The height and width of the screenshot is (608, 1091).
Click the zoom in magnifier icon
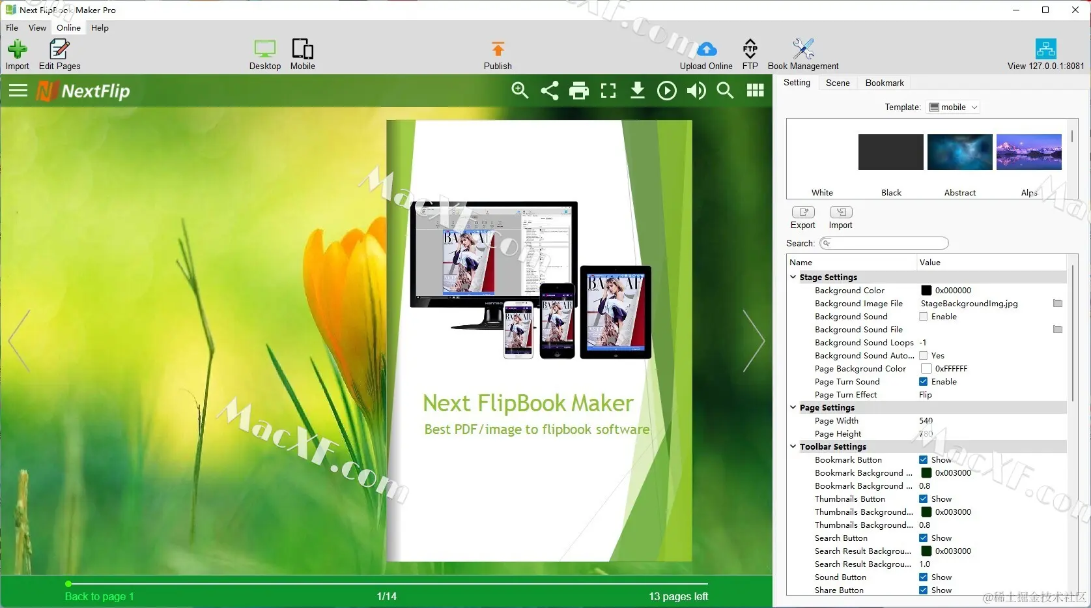click(x=520, y=91)
